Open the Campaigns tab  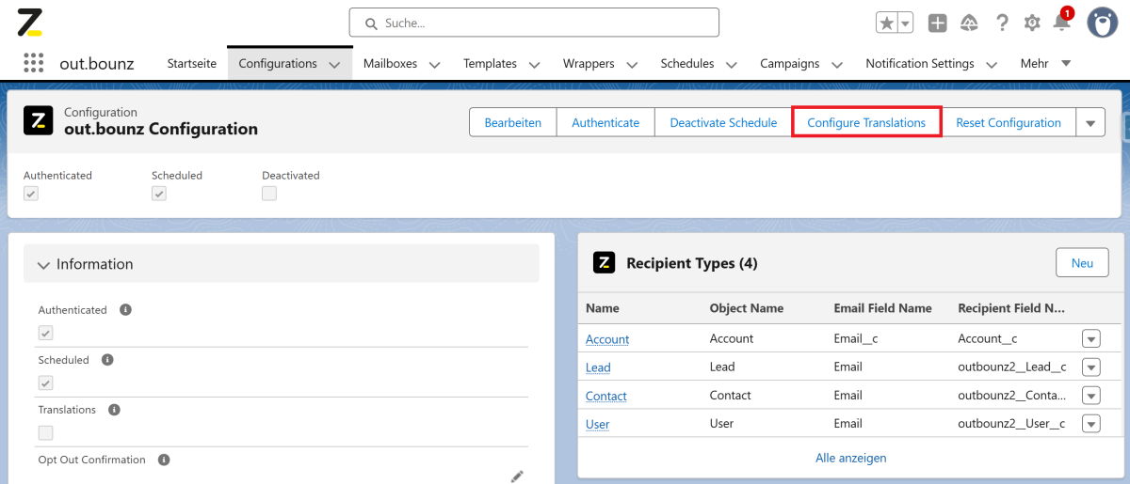click(x=789, y=64)
